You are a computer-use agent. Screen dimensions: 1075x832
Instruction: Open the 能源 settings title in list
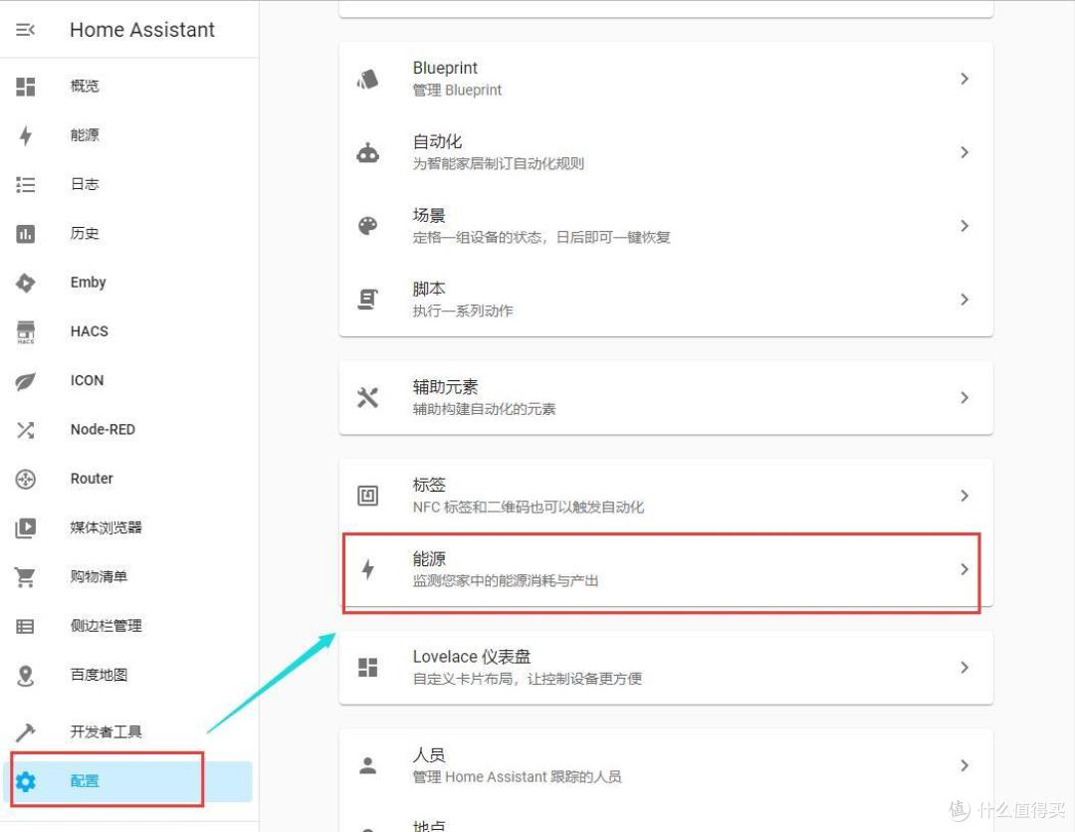428,558
